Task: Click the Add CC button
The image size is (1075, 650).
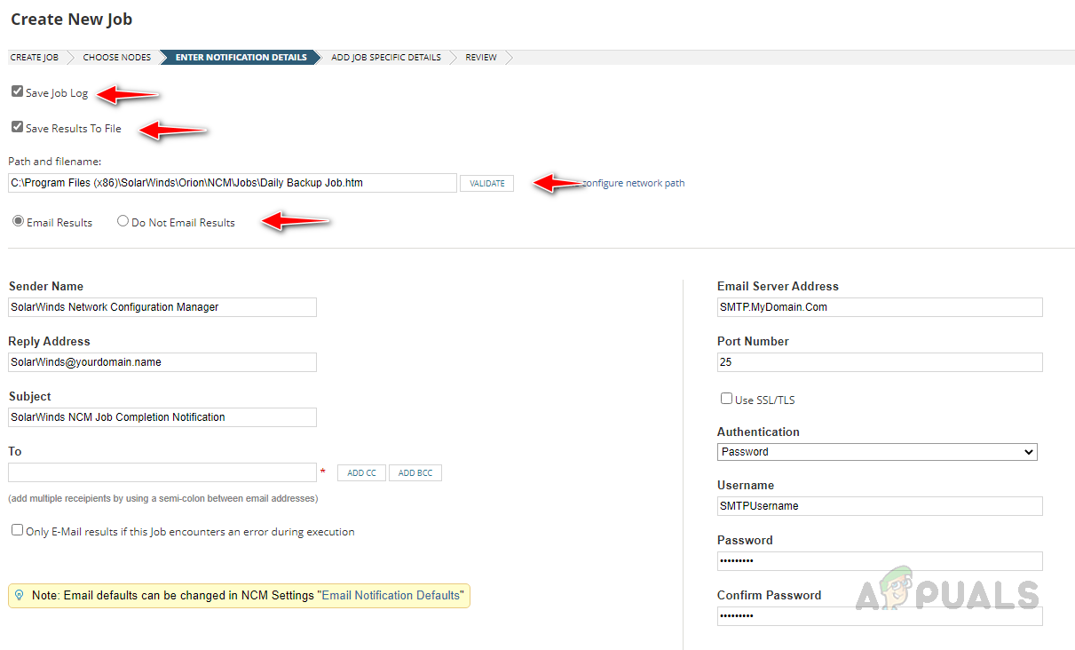Action: point(361,472)
